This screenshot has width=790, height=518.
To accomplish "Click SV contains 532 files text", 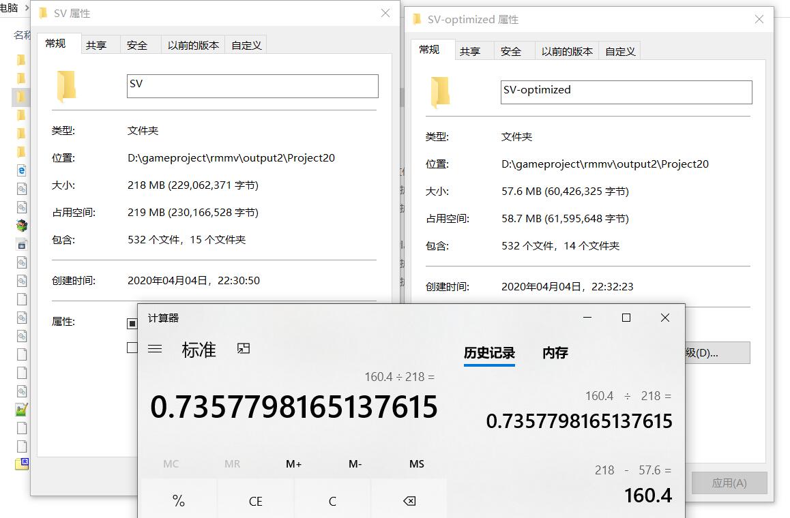I will (x=186, y=240).
